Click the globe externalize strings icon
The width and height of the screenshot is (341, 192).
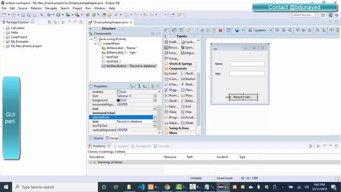(237, 30)
